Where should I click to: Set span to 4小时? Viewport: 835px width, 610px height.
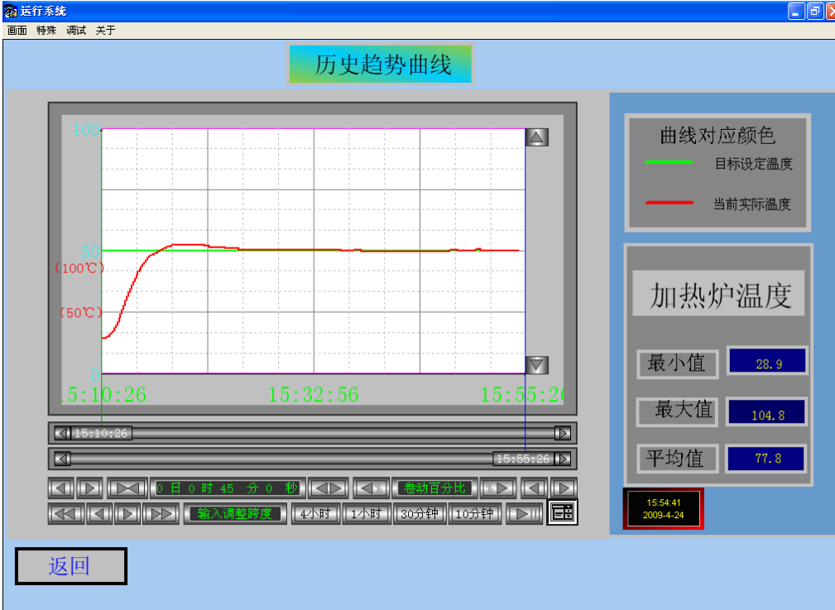click(x=316, y=513)
